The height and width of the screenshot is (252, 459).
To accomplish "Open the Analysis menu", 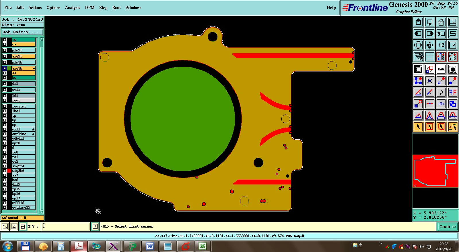I will click(73, 7).
